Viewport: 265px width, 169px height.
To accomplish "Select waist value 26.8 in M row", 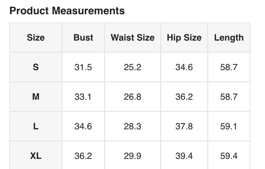I will coord(132,97).
